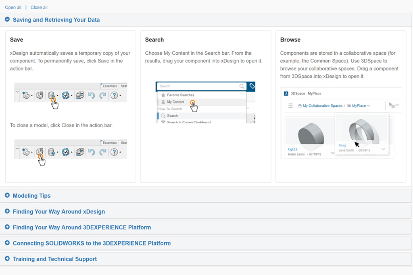Image resolution: width=413 pixels, height=275 pixels.
Task: Click the text 'To close a model, click Close in the action bar.'
Action: coord(61,125)
